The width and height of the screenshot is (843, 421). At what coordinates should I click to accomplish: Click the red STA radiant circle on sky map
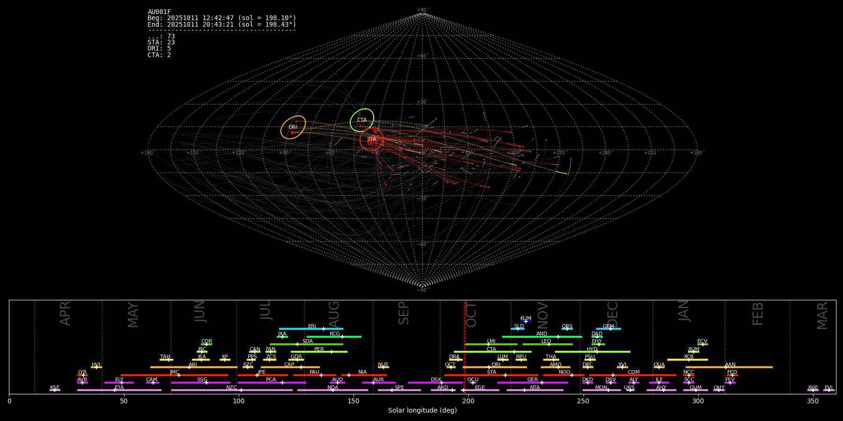coord(371,139)
